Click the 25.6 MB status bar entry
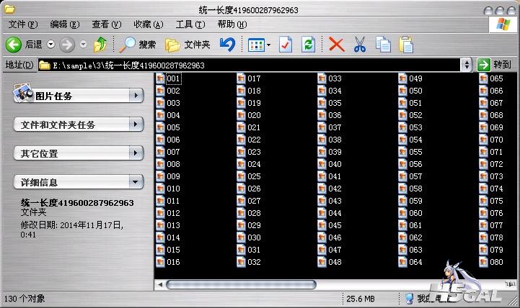Screen dimensions: 520x308 361,299
